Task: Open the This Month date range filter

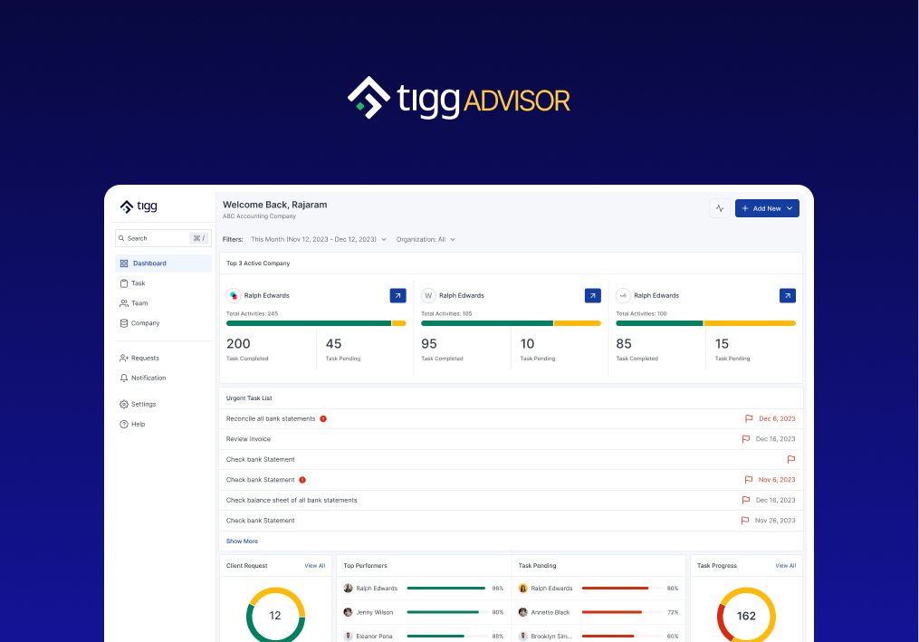Action: pyautogui.click(x=318, y=239)
